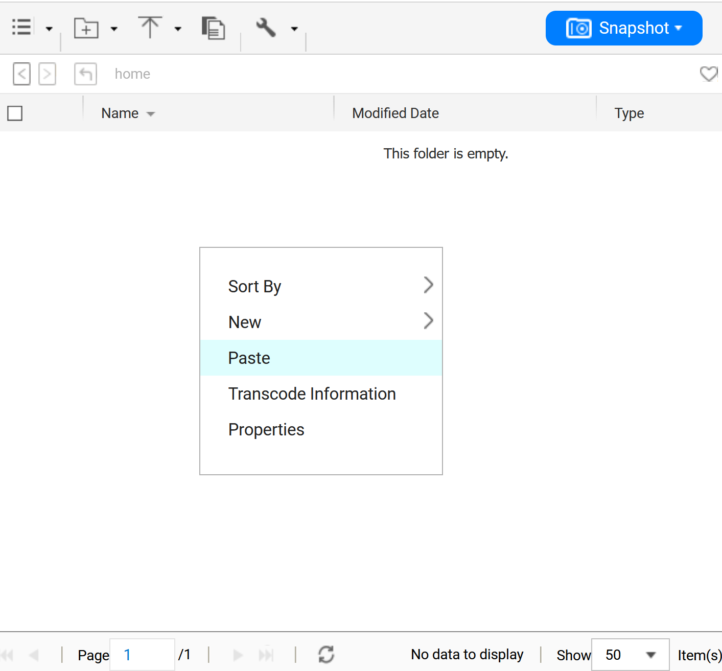Viewport: 722px width, 671px height.
Task: Choose Paste from the context menu
Action: click(321, 358)
